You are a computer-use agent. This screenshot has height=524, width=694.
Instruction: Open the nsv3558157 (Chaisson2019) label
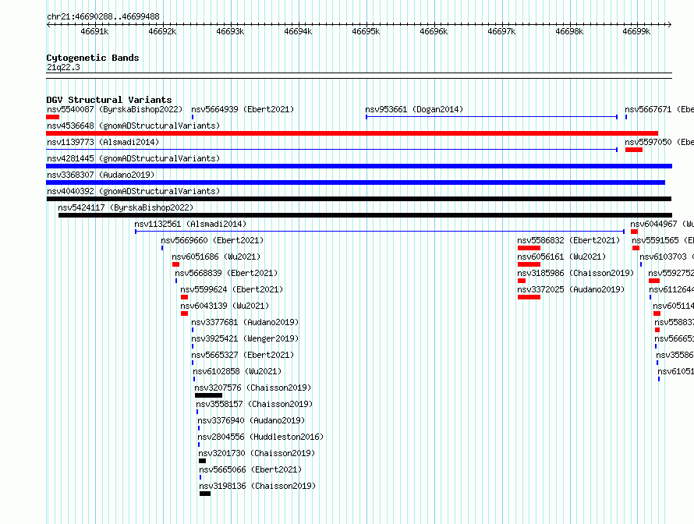(x=254, y=404)
